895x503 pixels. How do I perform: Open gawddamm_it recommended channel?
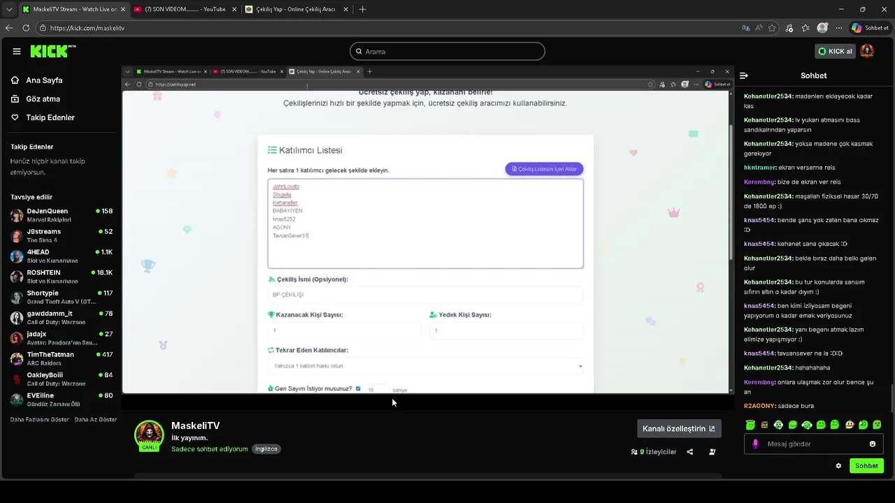[62, 317]
